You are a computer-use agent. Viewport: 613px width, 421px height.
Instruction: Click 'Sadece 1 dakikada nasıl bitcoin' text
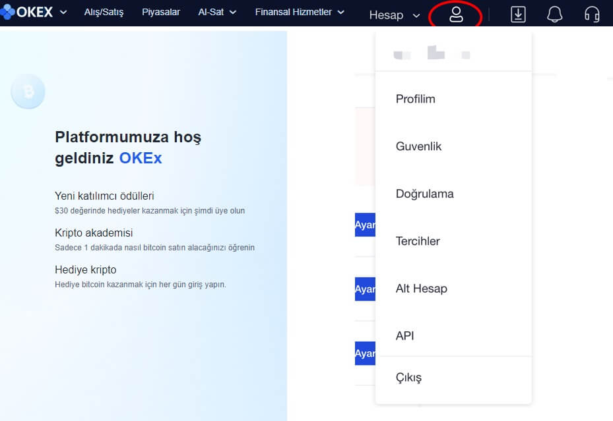click(154, 247)
